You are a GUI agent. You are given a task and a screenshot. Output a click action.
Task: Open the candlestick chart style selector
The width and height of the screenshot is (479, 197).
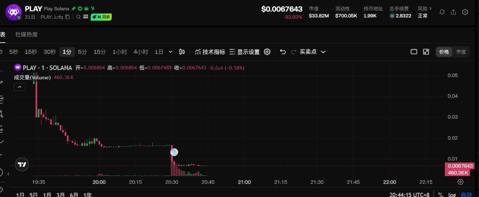tap(182, 52)
